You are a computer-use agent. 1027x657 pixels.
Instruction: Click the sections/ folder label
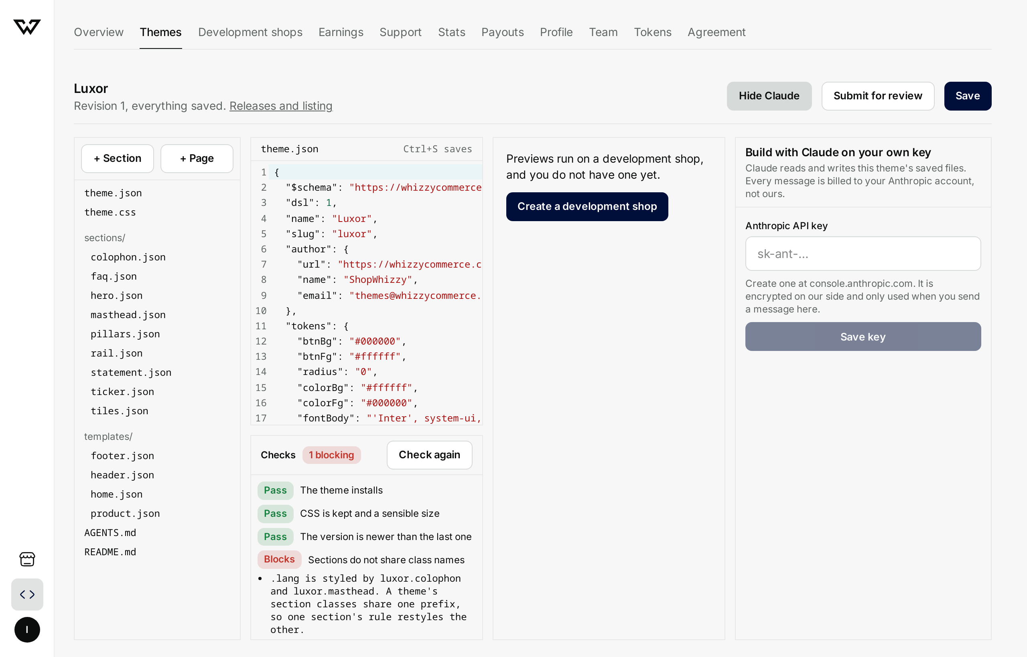click(x=105, y=238)
